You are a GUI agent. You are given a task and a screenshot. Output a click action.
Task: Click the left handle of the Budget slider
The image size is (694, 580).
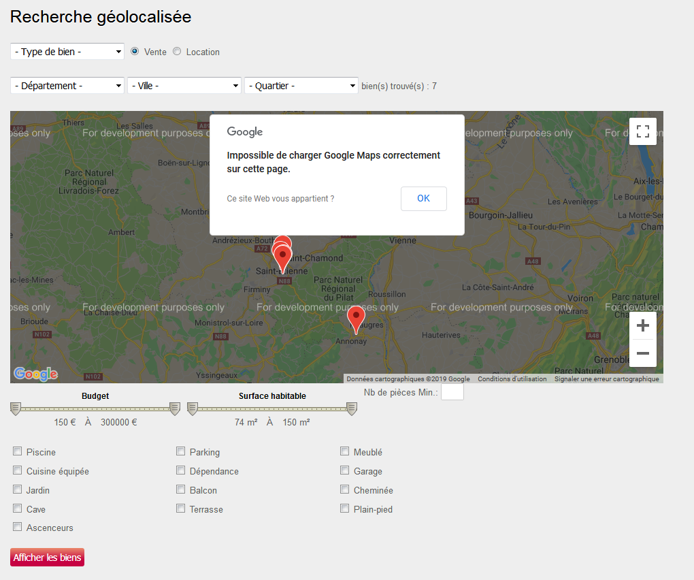tap(15, 408)
